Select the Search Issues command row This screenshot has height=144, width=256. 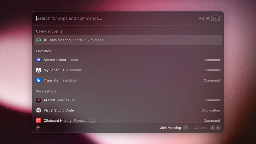[x=128, y=60]
